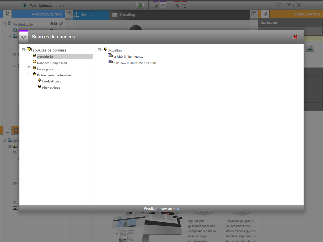Screen dimensions: 323x242
Task: Click the wifi data sources toolbar icon
Action: click(x=163, y=6)
